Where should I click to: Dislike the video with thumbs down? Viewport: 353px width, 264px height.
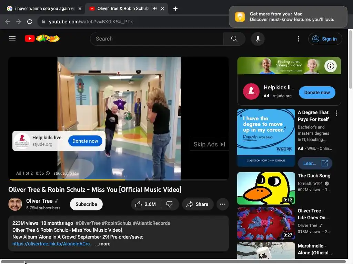click(169, 204)
